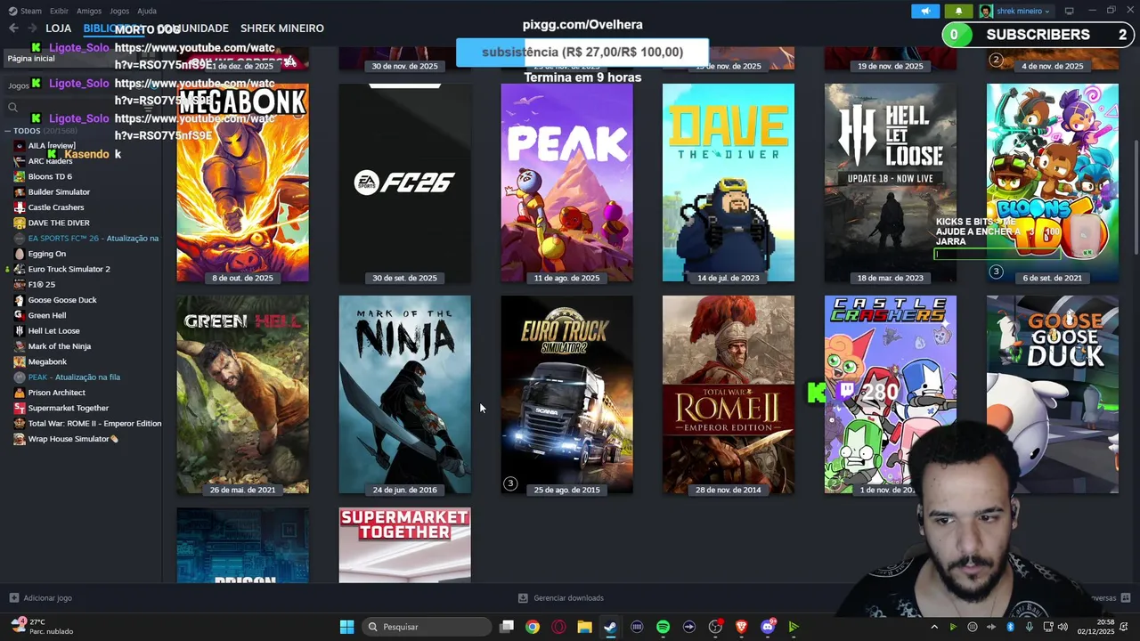Open the EA FC26 game cover
This screenshot has height=641, width=1140.
point(404,183)
